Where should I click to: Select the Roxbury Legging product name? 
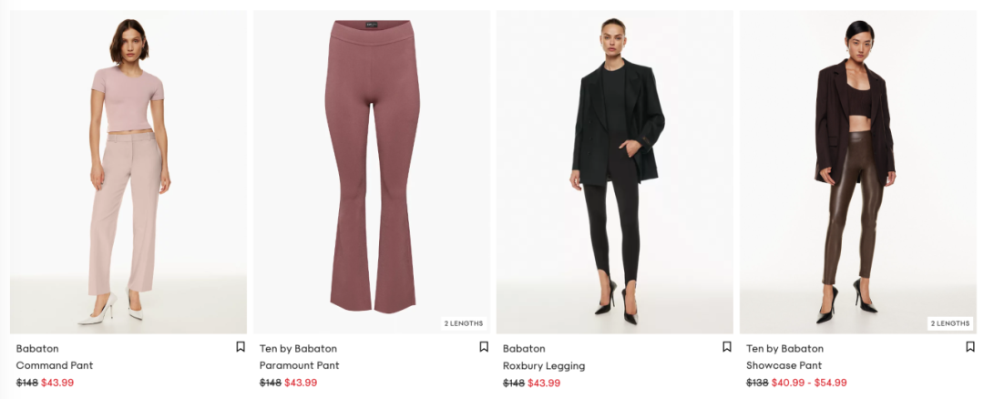tap(543, 366)
